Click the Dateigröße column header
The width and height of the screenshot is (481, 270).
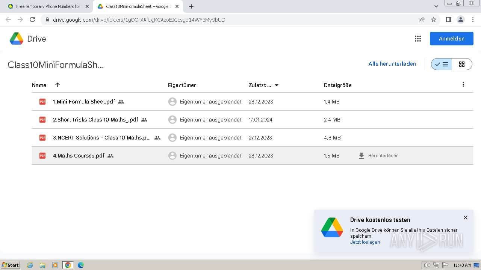click(338, 85)
